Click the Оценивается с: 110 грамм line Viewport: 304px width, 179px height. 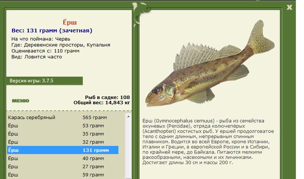(x=45, y=51)
